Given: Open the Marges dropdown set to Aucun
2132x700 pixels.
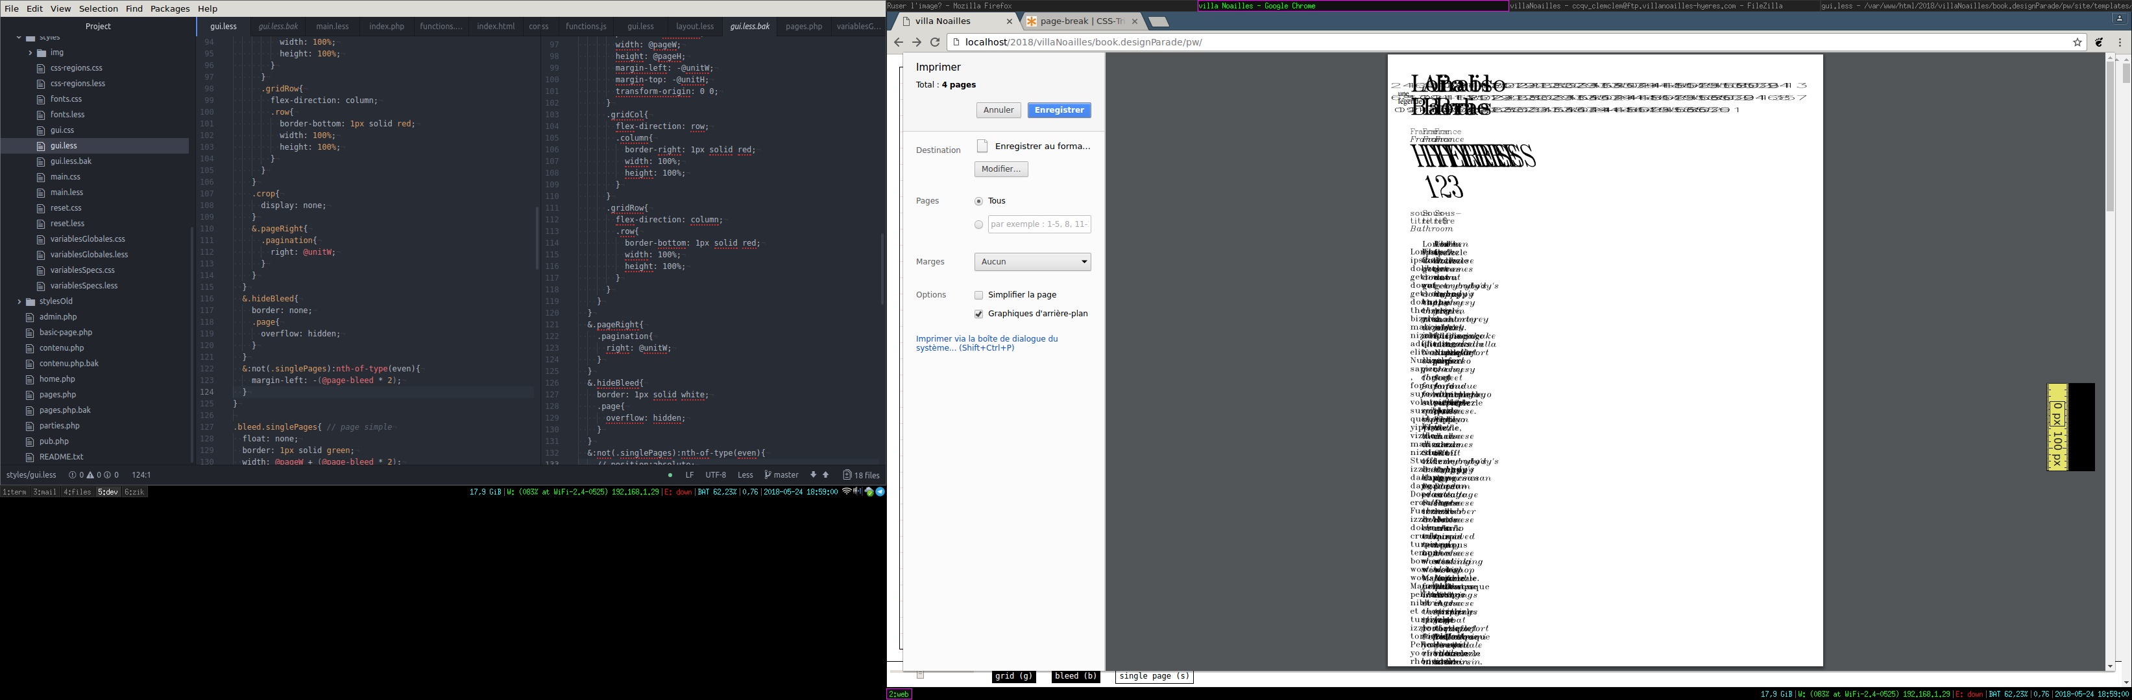Looking at the screenshot, I should pos(1032,262).
